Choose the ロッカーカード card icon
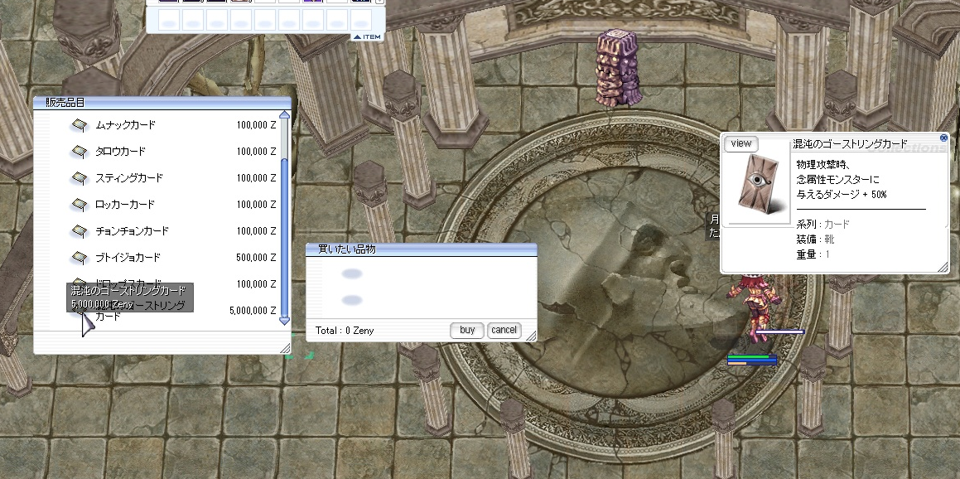This screenshot has height=479, width=960. coord(79,205)
